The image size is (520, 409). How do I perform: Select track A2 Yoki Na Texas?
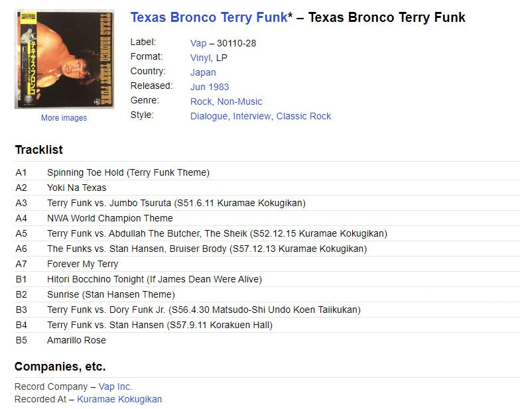point(76,188)
